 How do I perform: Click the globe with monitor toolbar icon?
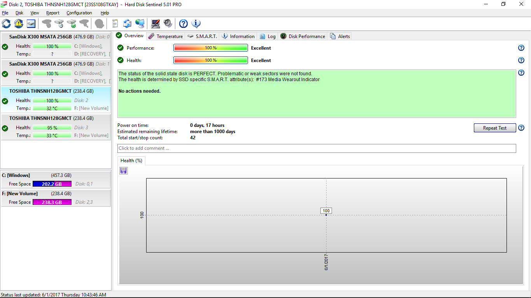tap(140, 24)
